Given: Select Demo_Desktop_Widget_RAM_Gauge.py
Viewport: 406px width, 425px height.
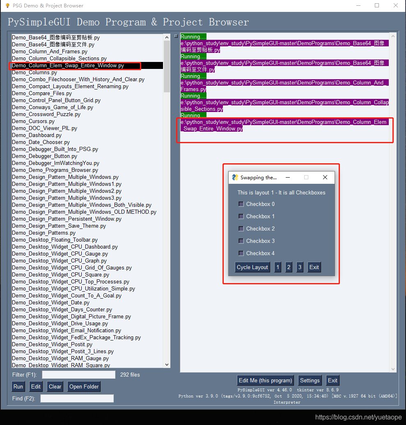Looking at the screenshot, I should [x=60, y=358].
